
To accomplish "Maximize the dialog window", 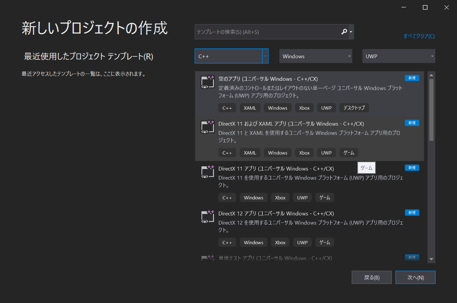I will (x=425, y=7).
